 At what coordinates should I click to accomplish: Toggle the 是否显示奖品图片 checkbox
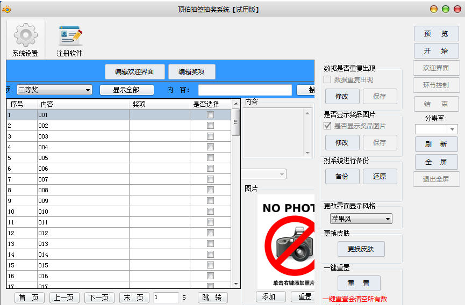click(327, 126)
